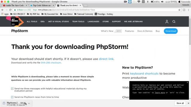Click the TeamViewer icon in menu bar

(130, 2)
